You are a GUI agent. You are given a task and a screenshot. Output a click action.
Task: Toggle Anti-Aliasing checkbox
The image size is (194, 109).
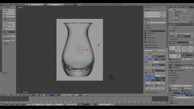click(172, 62)
